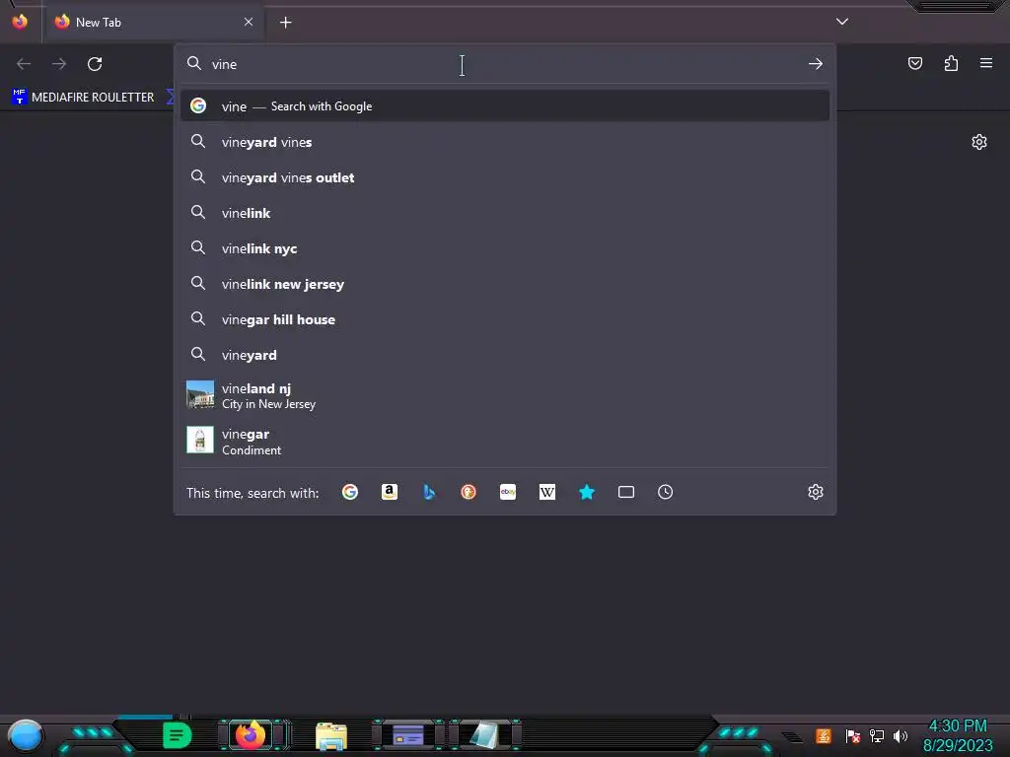Switch to Firefox taskbar button
1010x757 pixels.
(251, 735)
